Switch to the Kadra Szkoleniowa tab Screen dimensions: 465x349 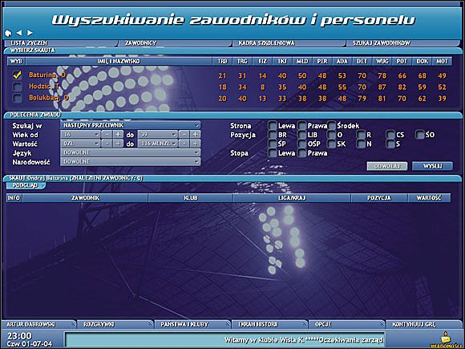tap(289, 43)
